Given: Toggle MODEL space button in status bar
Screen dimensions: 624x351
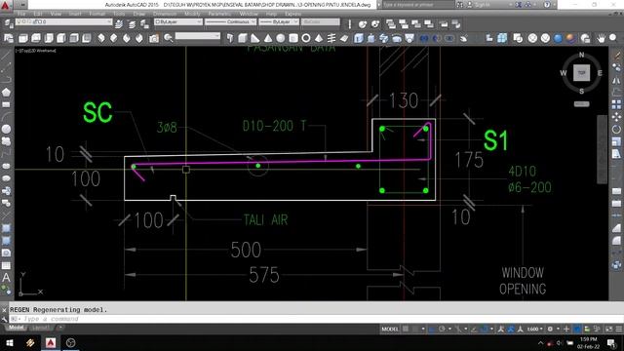Looking at the screenshot, I should click(x=390, y=329).
